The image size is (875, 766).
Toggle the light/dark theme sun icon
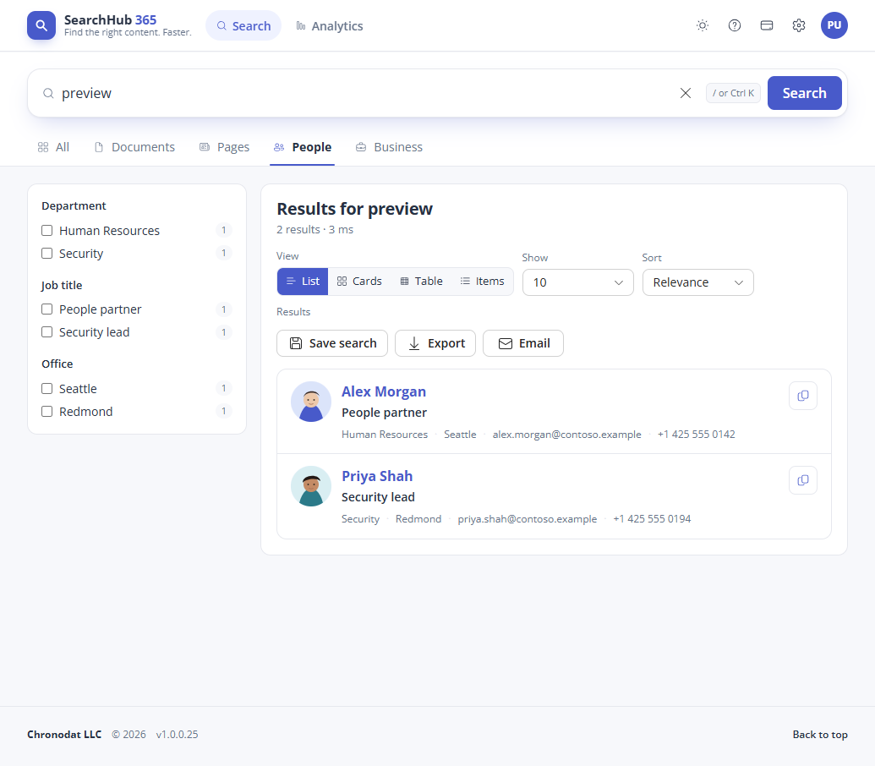[x=703, y=25]
